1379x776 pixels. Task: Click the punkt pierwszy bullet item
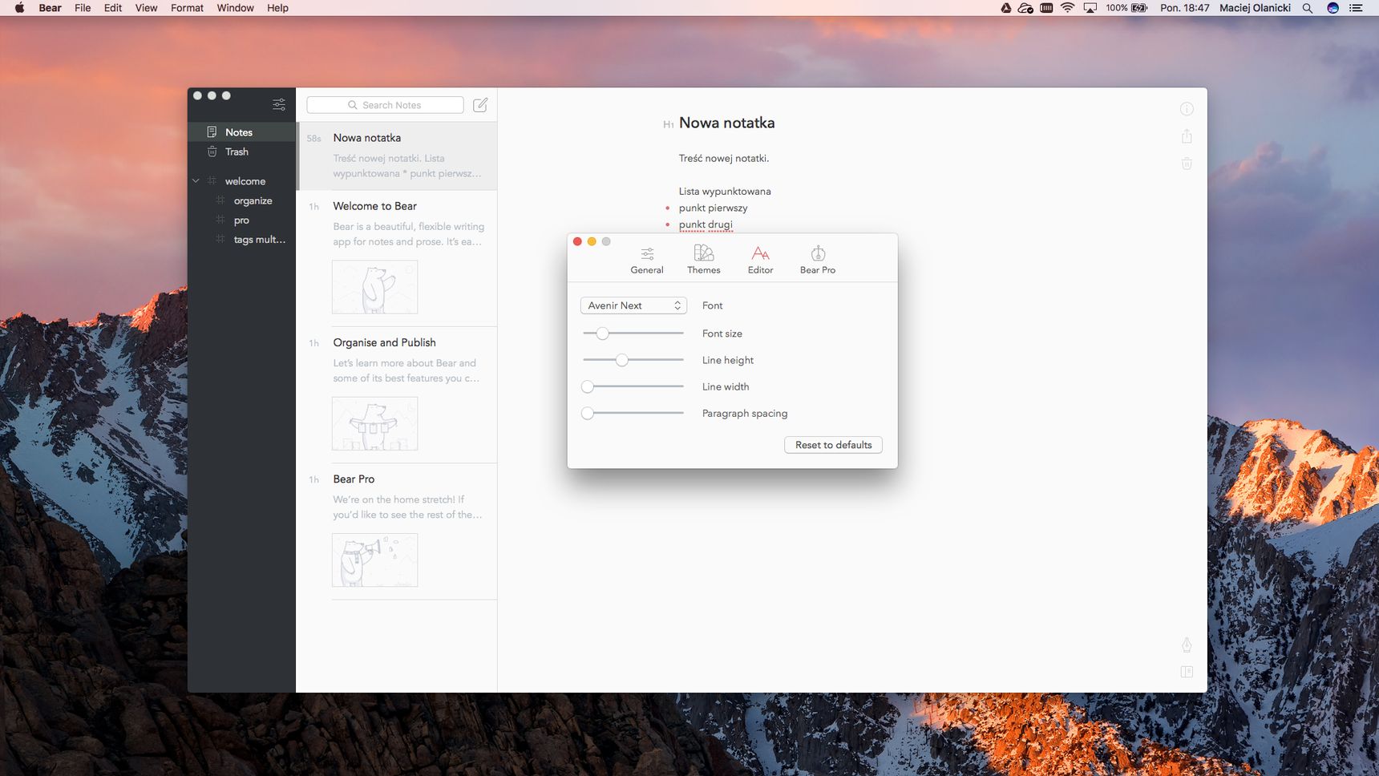click(713, 208)
